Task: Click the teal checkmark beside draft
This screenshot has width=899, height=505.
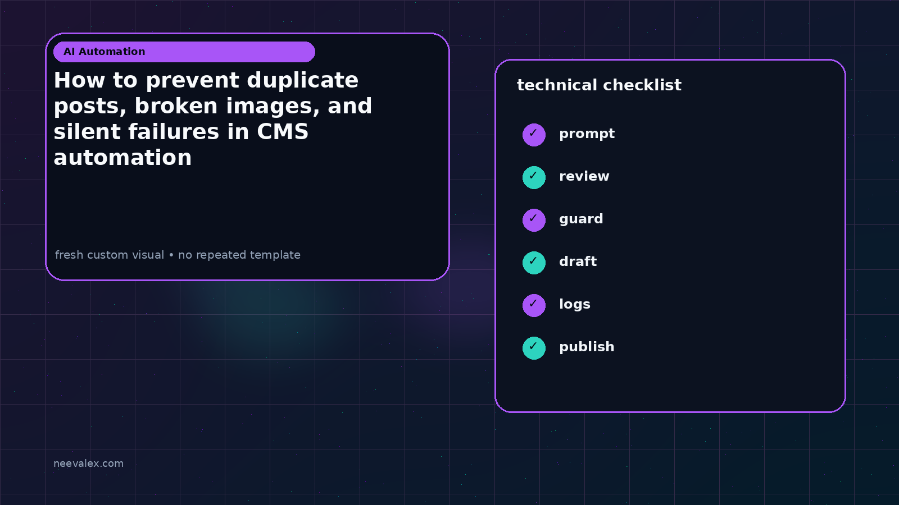Action: click(x=534, y=263)
